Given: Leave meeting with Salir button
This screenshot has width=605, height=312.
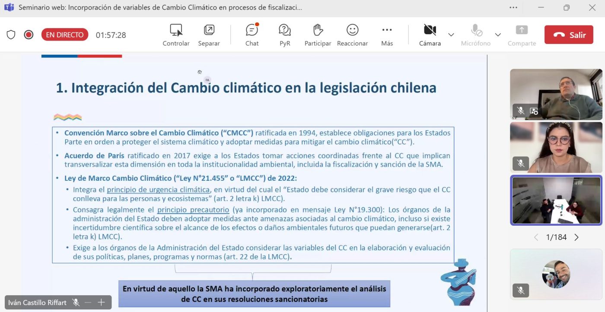Looking at the screenshot, I should click(569, 35).
